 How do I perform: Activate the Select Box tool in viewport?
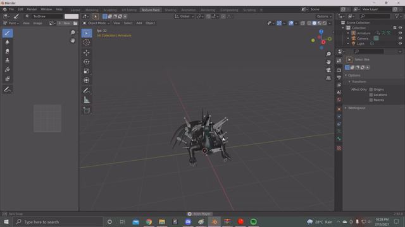click(x=87, y=33)
